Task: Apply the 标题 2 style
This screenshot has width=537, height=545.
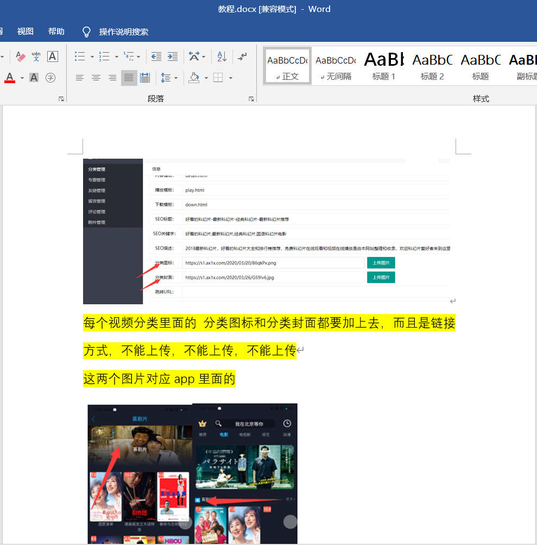Action: (x=432, y=66)
